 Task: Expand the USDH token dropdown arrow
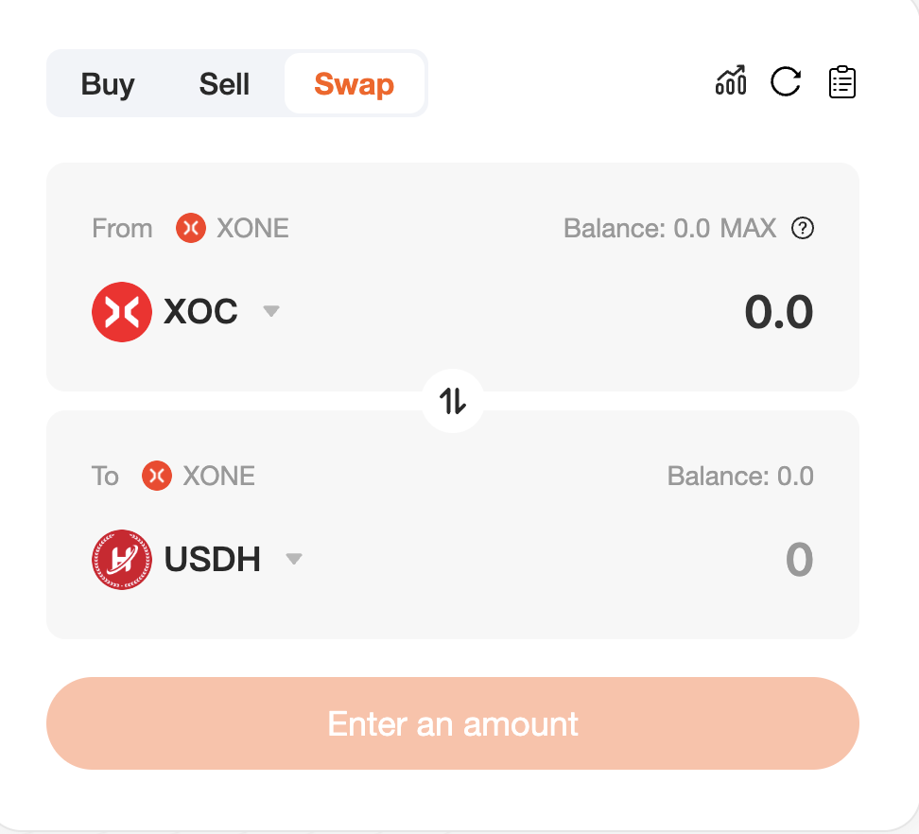tap(294, 559)
